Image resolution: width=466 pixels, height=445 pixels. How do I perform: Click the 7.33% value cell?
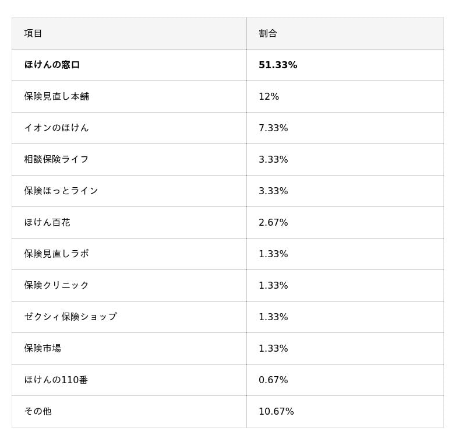[273, 128]
